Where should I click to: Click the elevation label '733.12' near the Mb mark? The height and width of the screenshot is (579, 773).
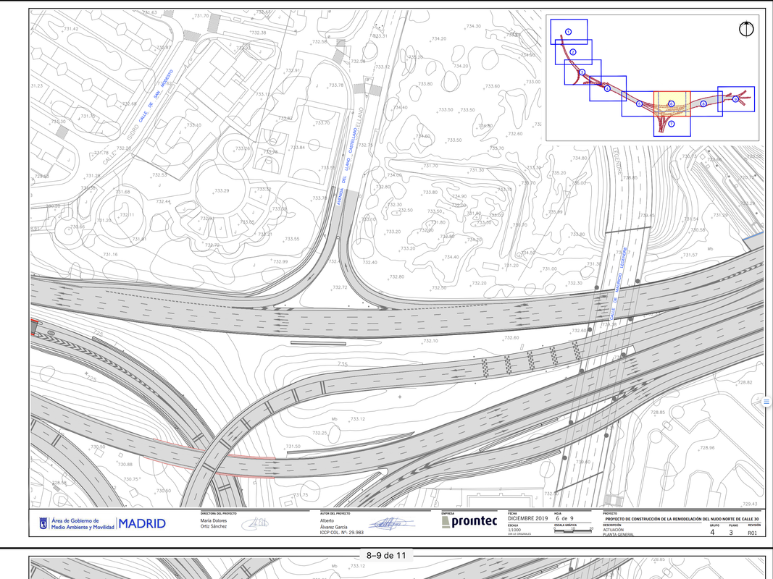(358, 419)
